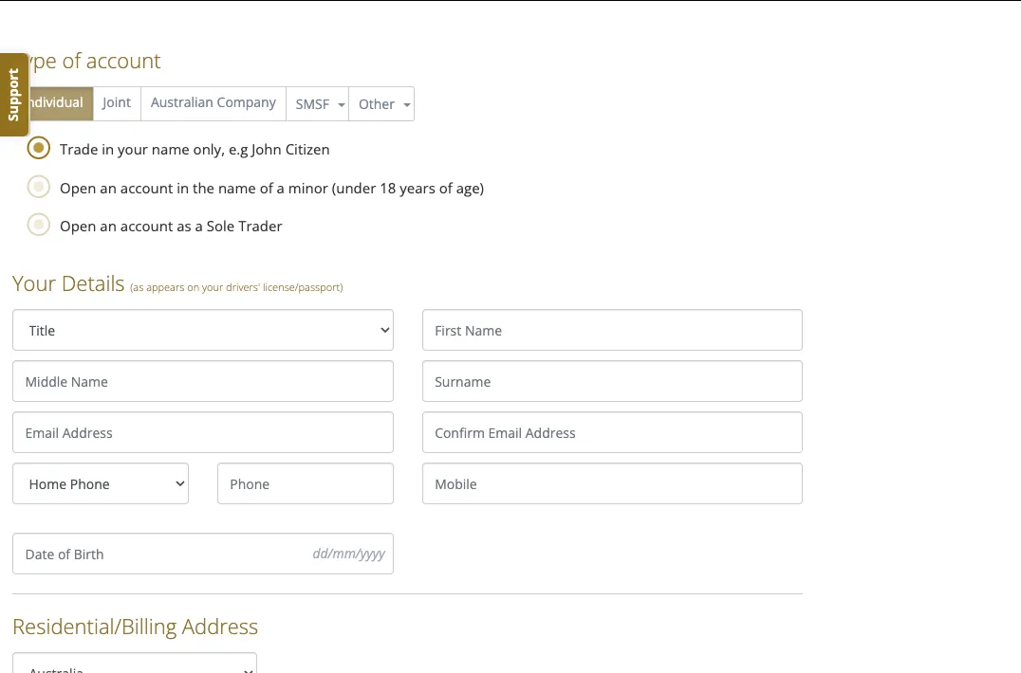The width and height of the screenshot is (1021, 673).
Task: Expand the SMSF dropdown tab
Action: pos(317,104)
